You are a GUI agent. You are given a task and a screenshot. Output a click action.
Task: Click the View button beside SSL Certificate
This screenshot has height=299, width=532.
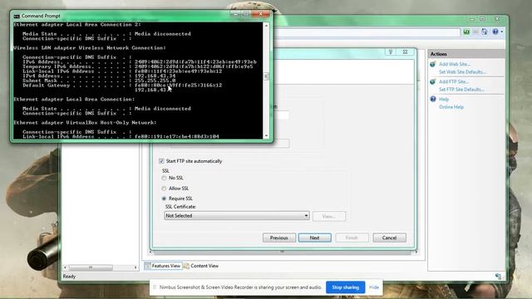coord(329,216)
